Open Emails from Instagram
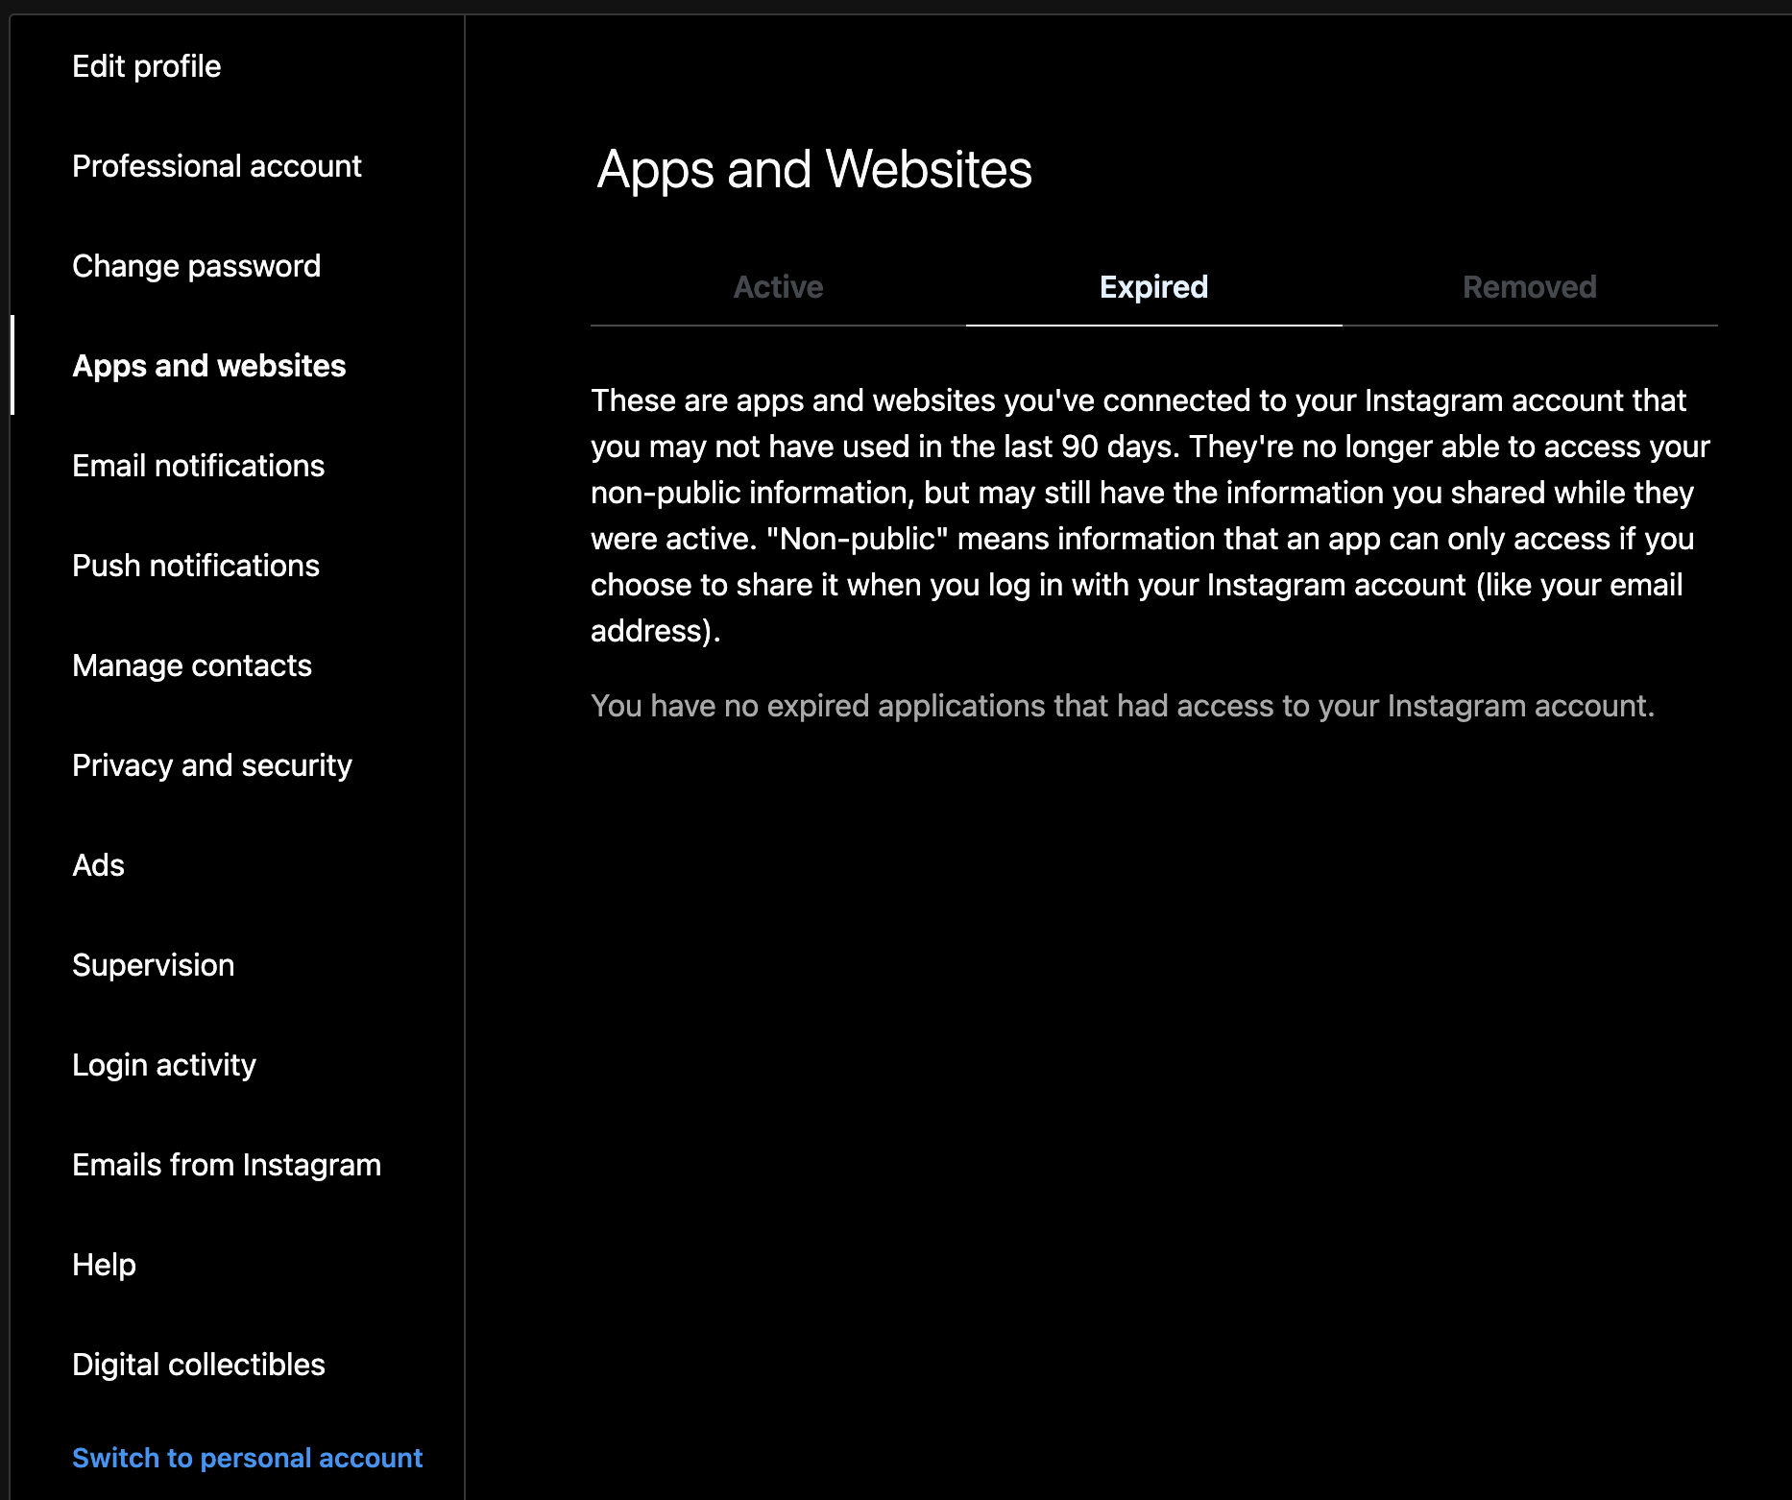Image resolution: width=1792 pixels, height=1500 pixels. click(x=227, y=1165)
